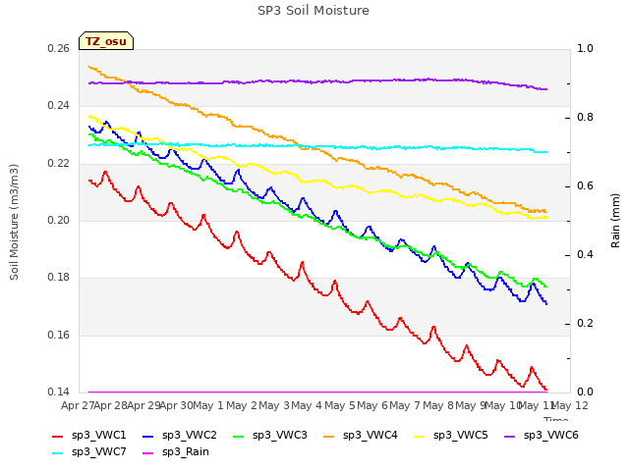
Task: Click the 0.16 left axis tick label
Action: (x=59, y=335)
